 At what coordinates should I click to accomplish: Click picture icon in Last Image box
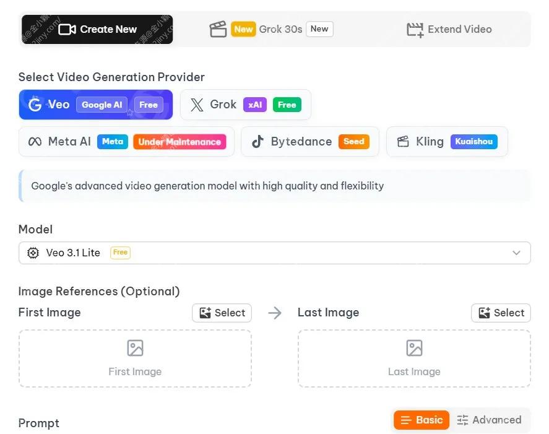[414, 348]
